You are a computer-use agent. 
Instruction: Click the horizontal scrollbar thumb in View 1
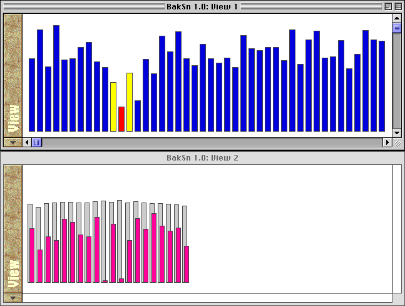click(37, 142)
